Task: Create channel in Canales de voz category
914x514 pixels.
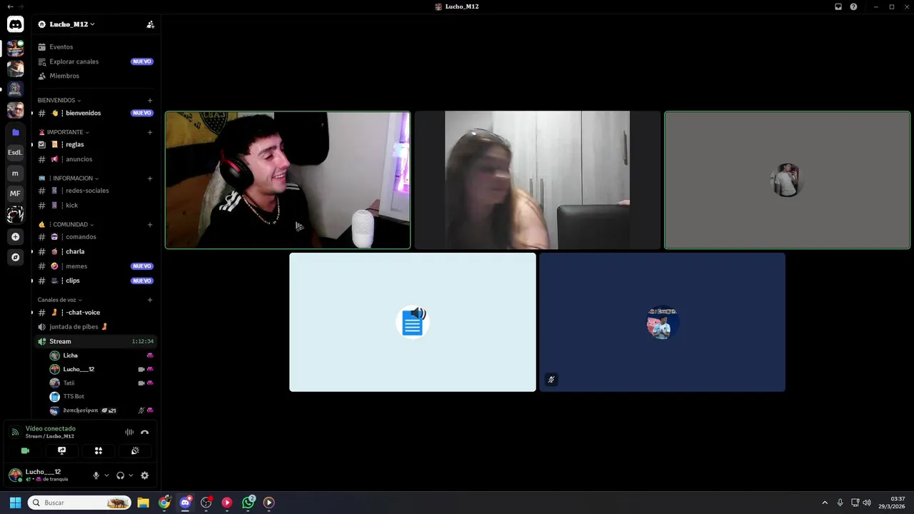Action: [150, 300]
